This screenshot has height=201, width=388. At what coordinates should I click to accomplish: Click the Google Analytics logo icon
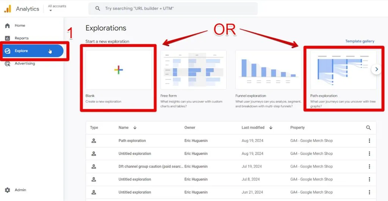point(8,9)
